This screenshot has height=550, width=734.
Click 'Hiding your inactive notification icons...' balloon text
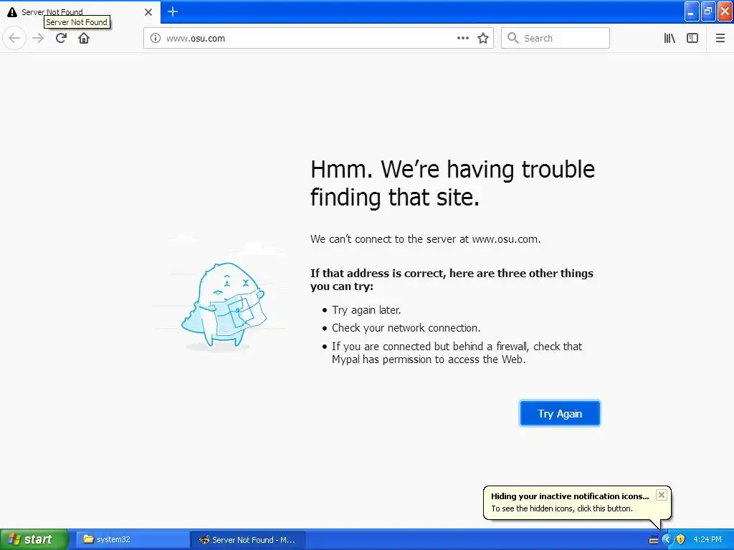[x=570, y=496]
